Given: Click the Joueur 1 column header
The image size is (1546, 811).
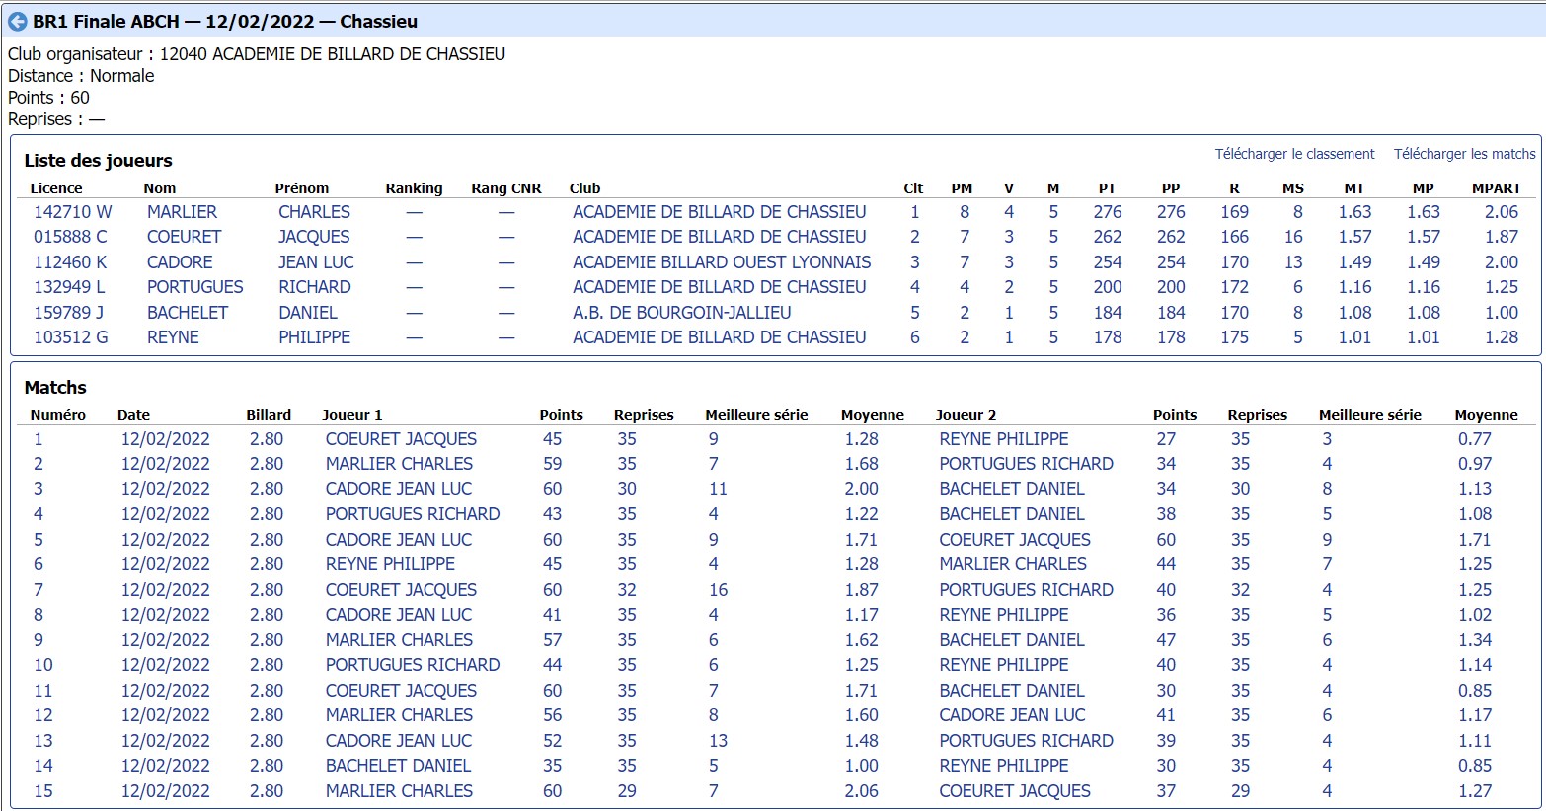Looking at the screenshot, I should [352, 415].
